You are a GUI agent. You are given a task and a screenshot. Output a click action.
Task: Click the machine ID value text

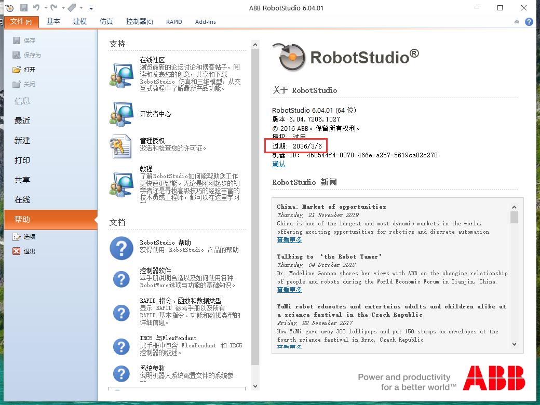(x=372, y=155)
